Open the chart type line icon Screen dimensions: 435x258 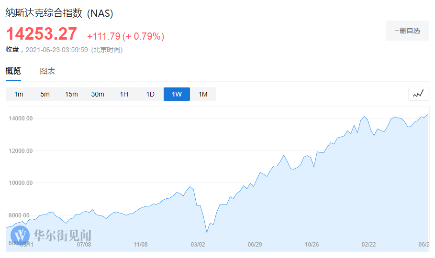(418, 94)
